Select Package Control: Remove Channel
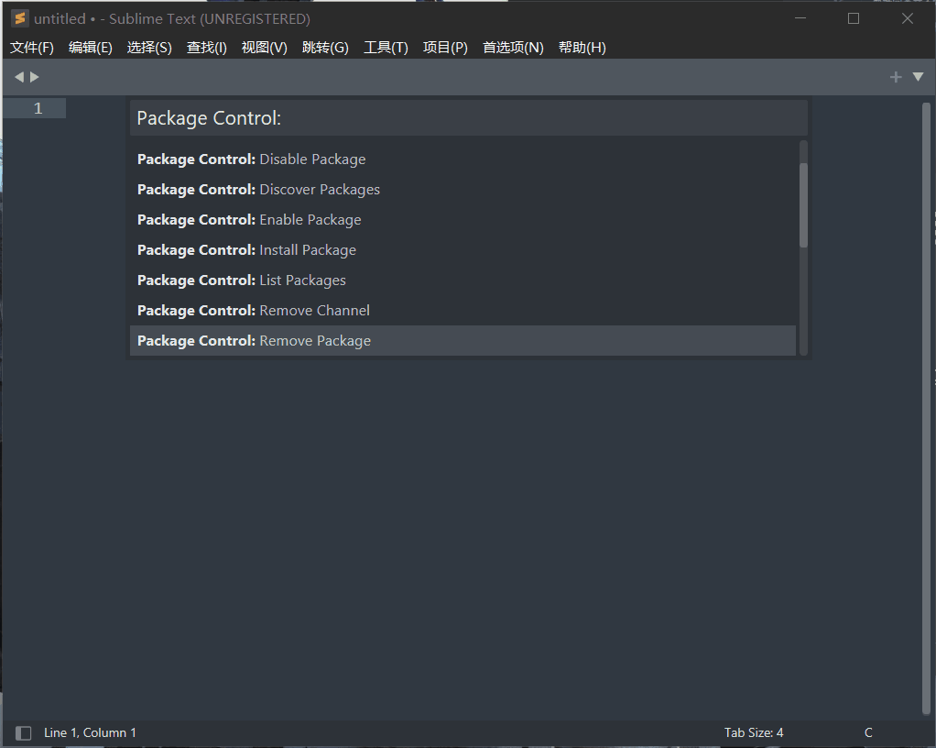Image resolution: width=936 pixels, height=748 pixels. [x=463, y=311]
